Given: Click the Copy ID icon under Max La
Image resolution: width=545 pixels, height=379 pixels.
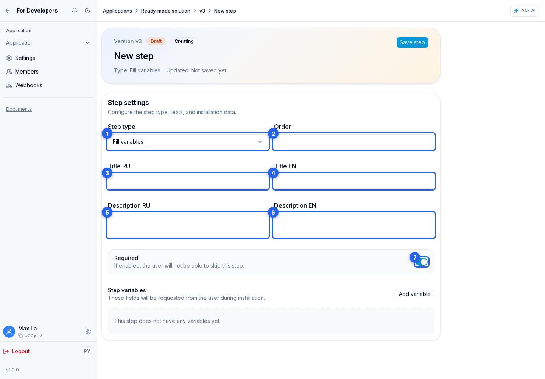Looking at the screenshot, I should pos(20,335).
